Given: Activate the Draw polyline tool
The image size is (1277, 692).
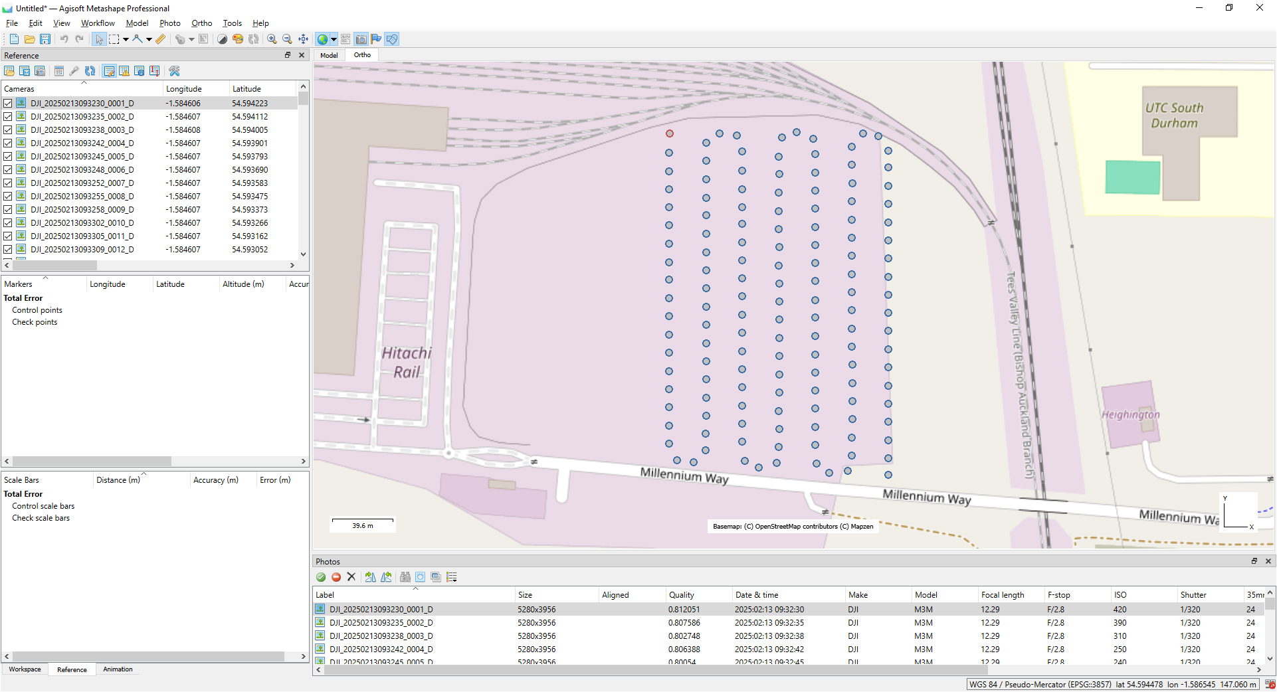Looking at the screenshot, I should click(138, 39).
